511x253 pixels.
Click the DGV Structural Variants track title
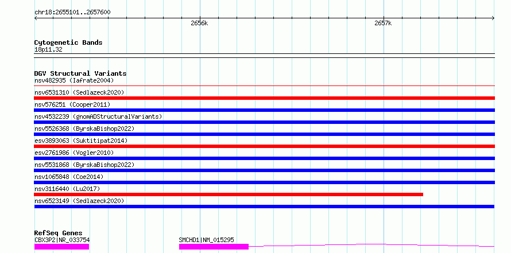tap(80, 73)
